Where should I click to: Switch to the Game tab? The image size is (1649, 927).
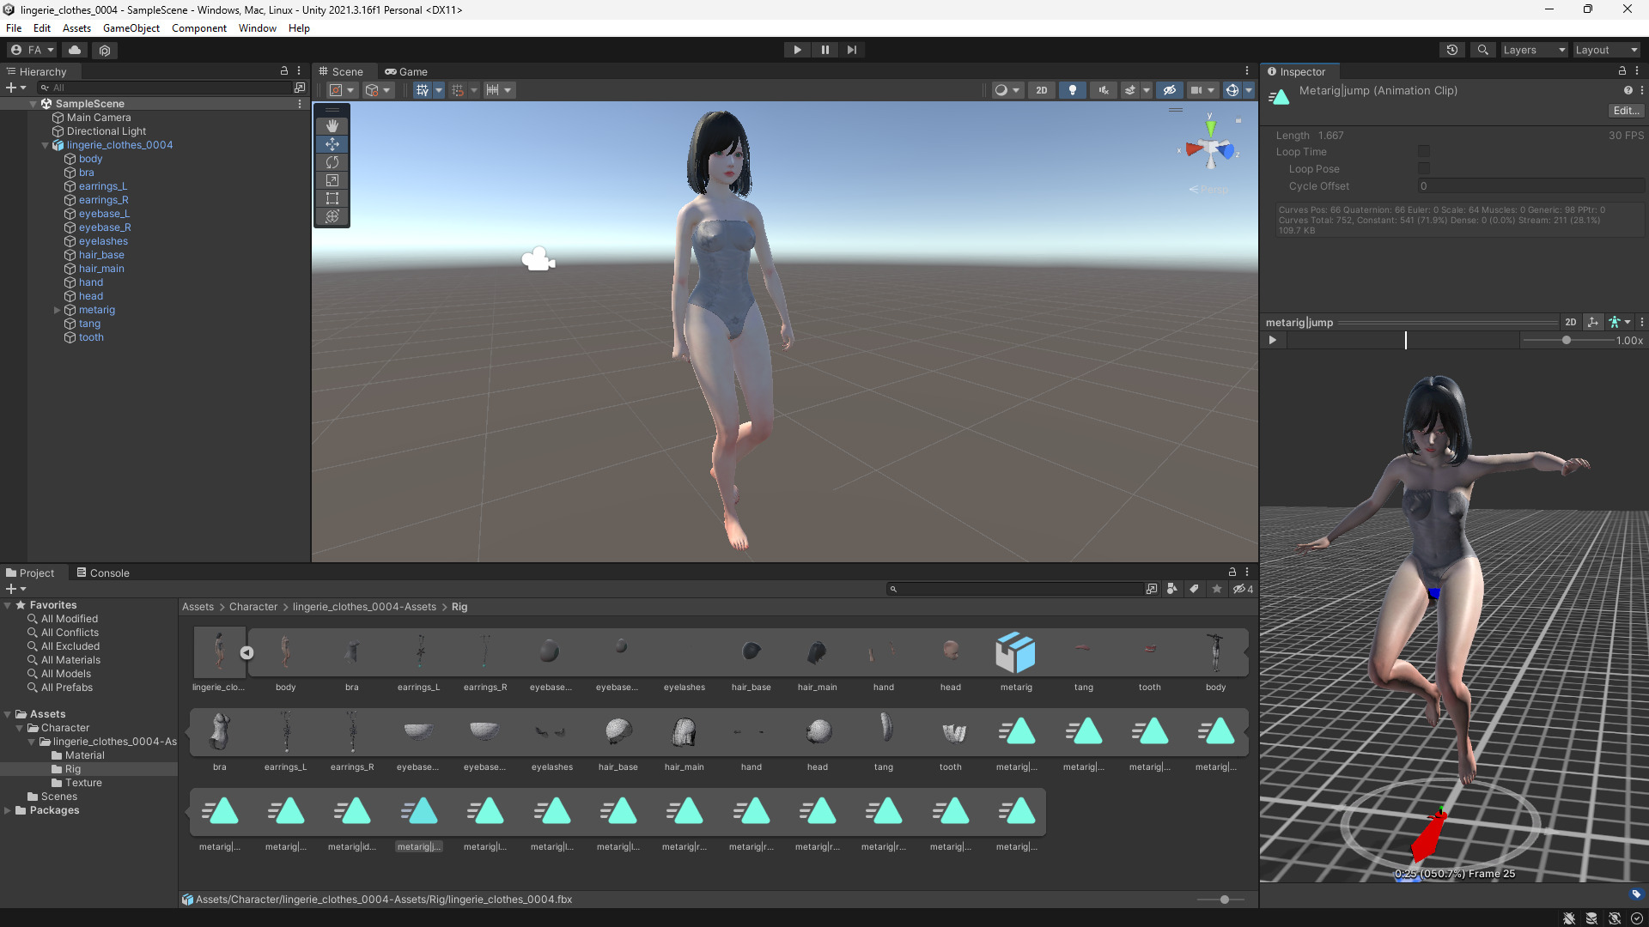point(405,72)
